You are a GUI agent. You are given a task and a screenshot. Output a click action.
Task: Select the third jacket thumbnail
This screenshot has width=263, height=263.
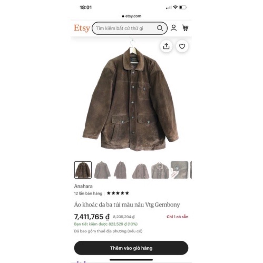[x=121, y=170]
